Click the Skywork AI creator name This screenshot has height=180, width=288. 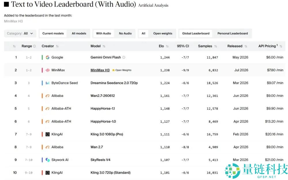point(60,160)
